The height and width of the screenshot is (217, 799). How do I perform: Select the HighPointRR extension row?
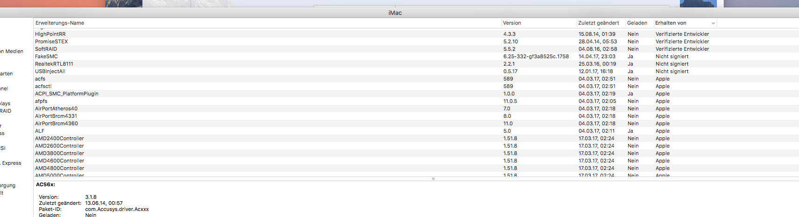(416, 34)
